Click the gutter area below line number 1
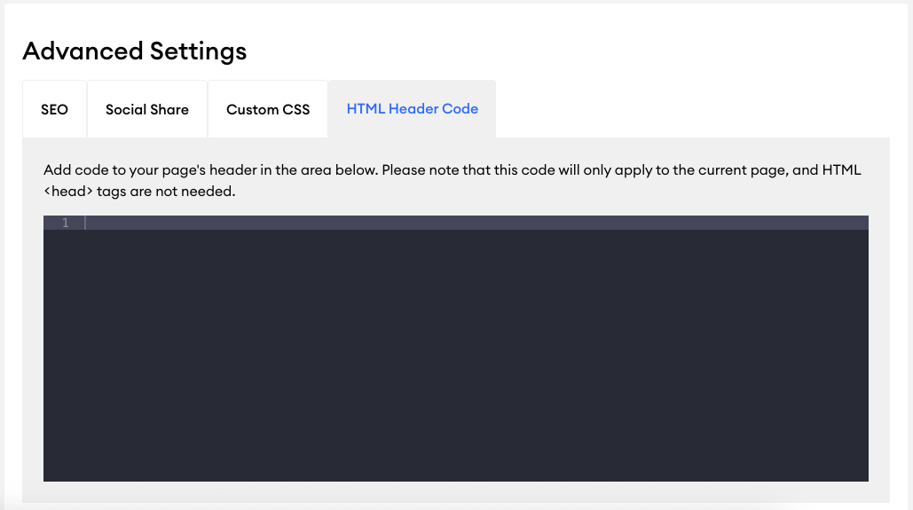Screen dimensions: 913x510 tap(64, 355)
